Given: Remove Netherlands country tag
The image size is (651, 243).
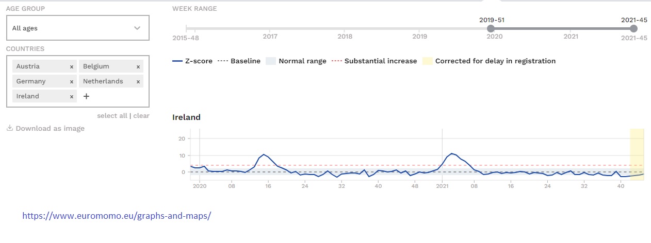Looking at the screenshot, I should pyautogui.click(x=138, y=82).
